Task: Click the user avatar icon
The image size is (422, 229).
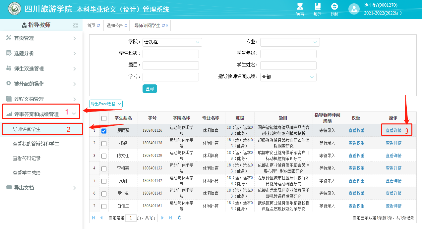Action: [354, 9]
